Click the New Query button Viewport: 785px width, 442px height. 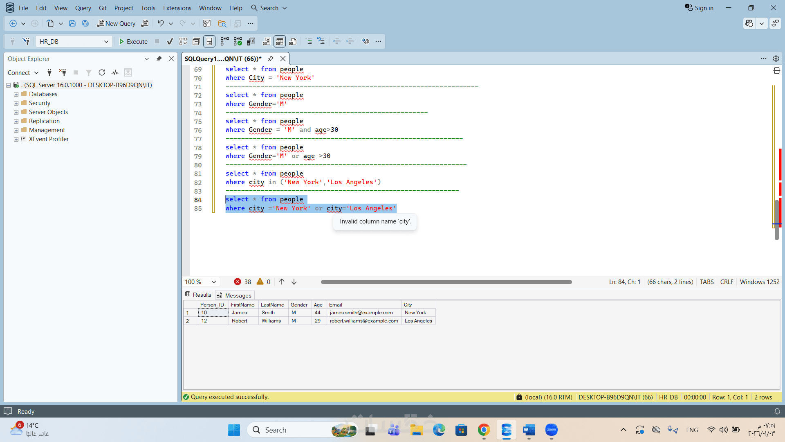(116, 23)
